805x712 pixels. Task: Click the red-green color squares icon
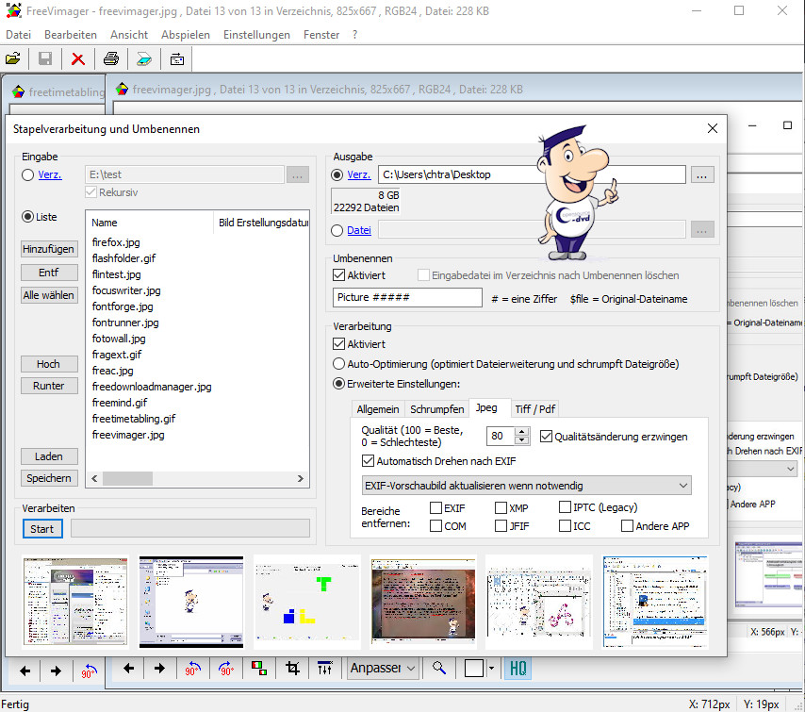259,669
